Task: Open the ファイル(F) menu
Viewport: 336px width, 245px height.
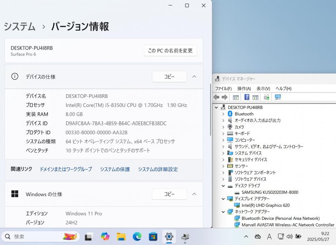Action: [223, 88]
